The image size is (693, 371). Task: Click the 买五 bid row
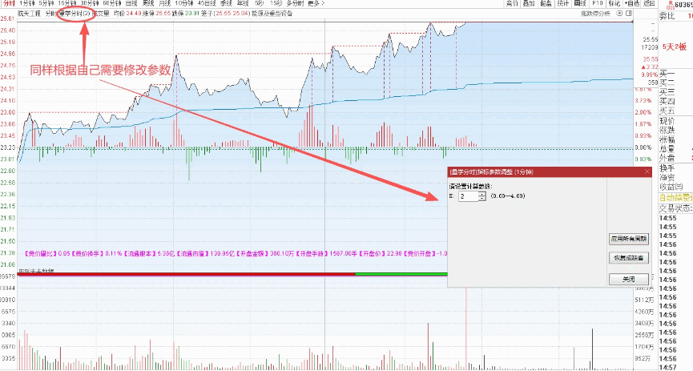[667, 111]
